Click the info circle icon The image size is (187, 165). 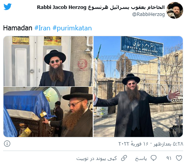tap(7, 144)
